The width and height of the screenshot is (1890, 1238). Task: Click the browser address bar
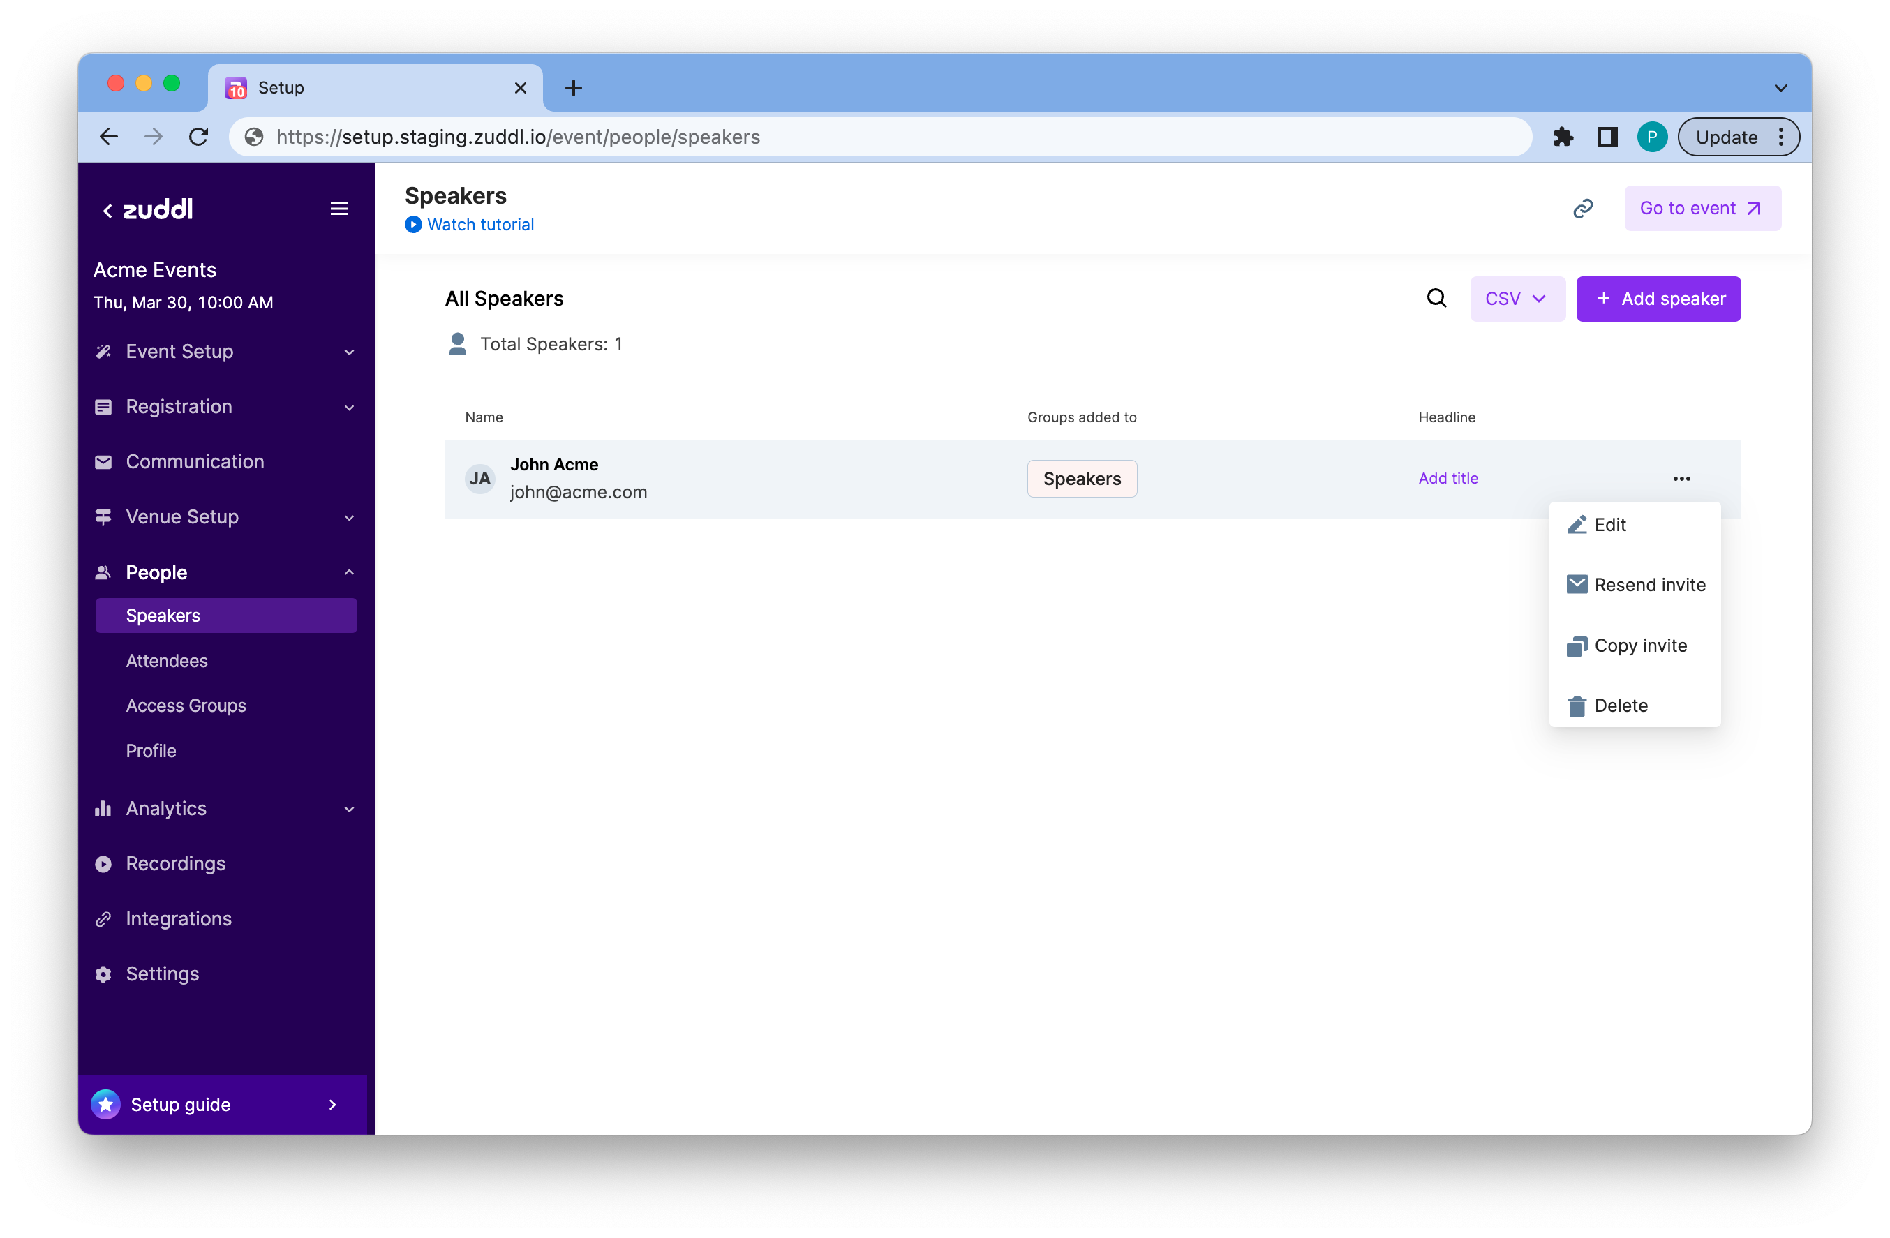(874, 137)
